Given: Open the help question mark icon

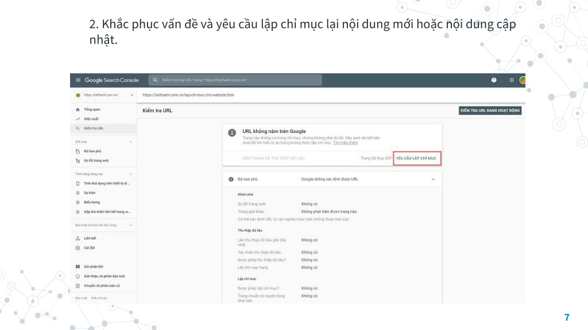Looking at the screenshot, I should coord(494,80).
